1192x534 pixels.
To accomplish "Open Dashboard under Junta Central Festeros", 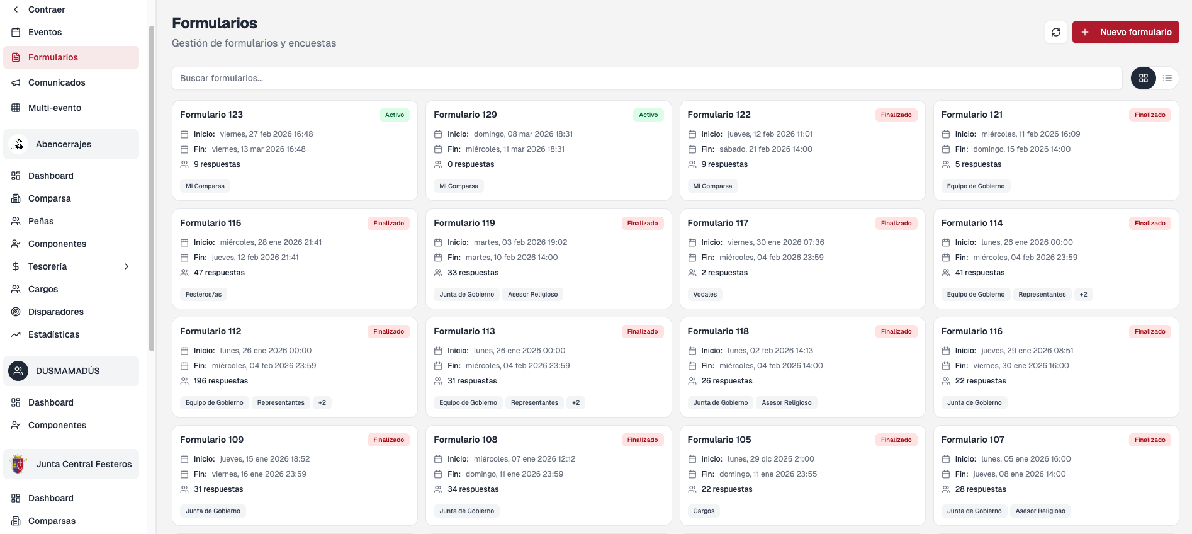I will click(71, 498).
